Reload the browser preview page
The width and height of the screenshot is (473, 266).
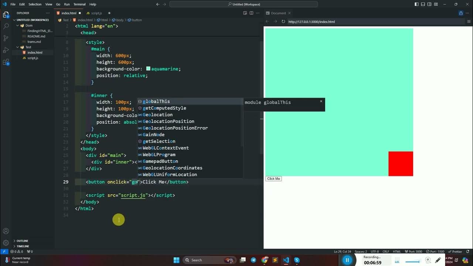point(283,21)
